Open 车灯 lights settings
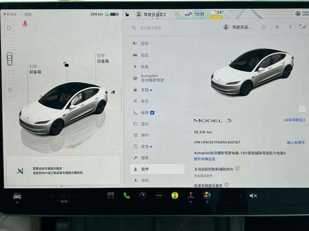The image size is (309, 231). point(141,101)
